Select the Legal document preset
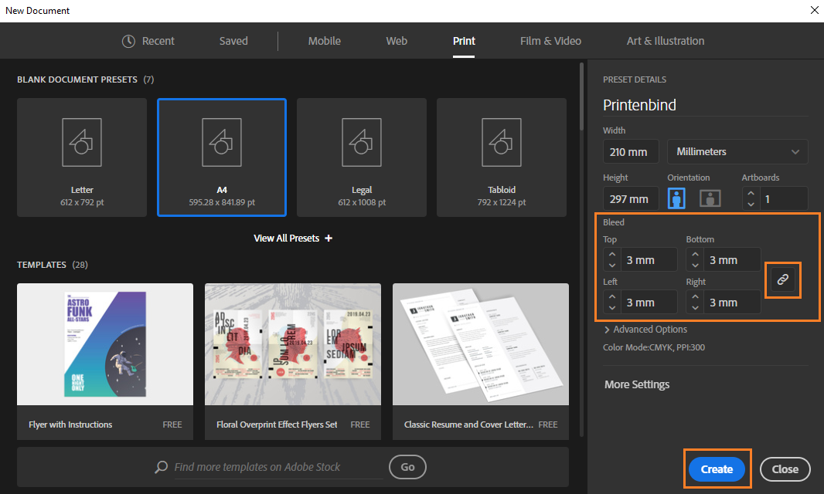824x494 pixels. click(x=361, y=157)
